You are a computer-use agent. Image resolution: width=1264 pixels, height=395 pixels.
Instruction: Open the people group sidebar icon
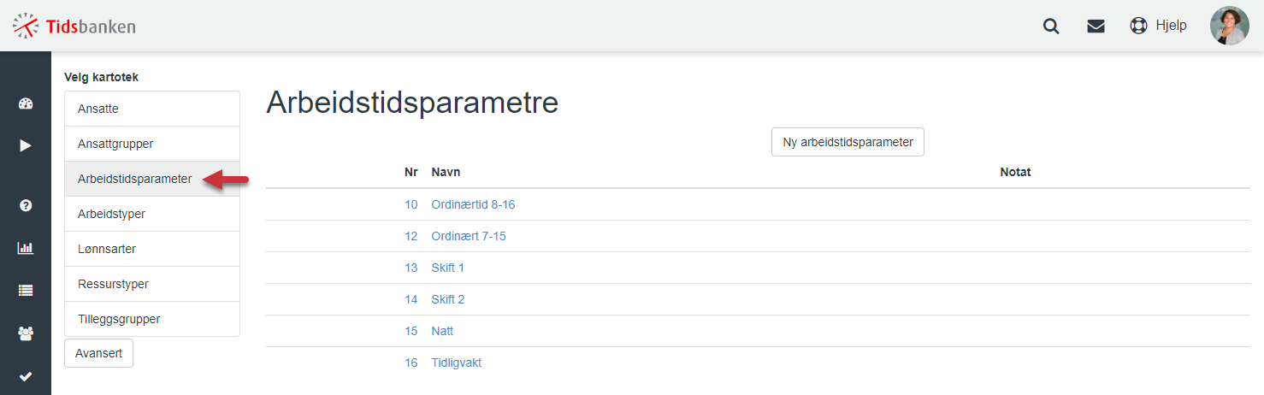(x=26, y=333)
